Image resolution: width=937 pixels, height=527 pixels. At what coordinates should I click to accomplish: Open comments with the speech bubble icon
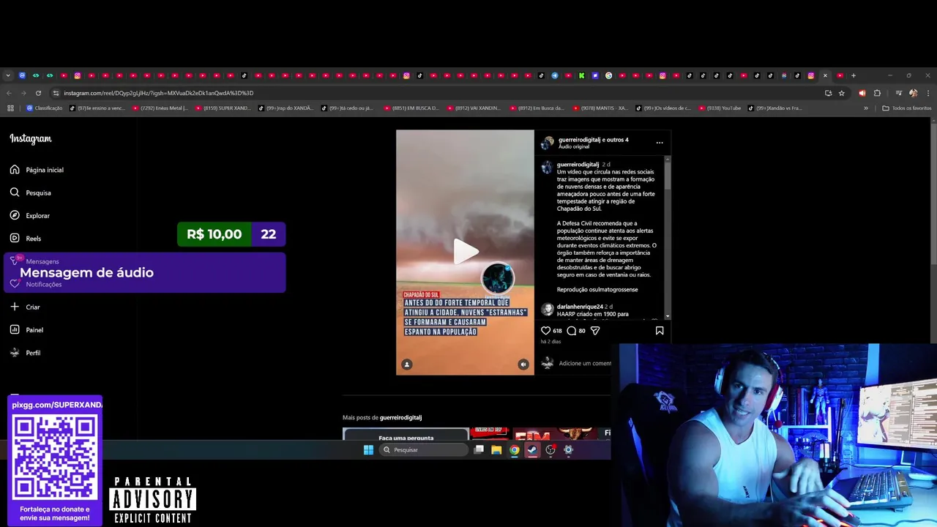pyautogui.click(x=572, y=331)
